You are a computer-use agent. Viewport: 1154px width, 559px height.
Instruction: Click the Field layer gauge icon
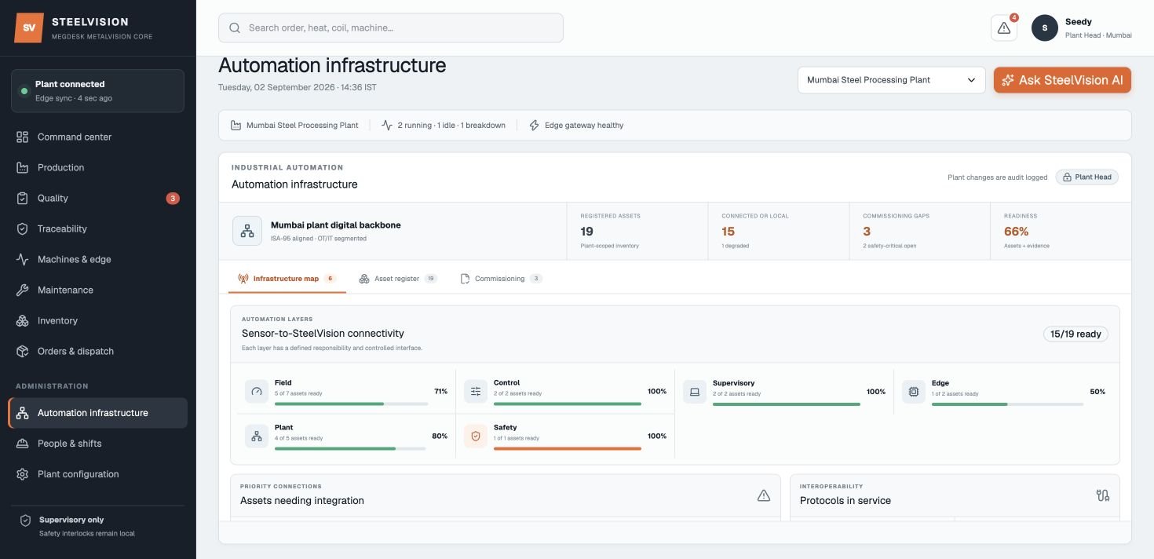pyautogui.click(x=257, y=391)
